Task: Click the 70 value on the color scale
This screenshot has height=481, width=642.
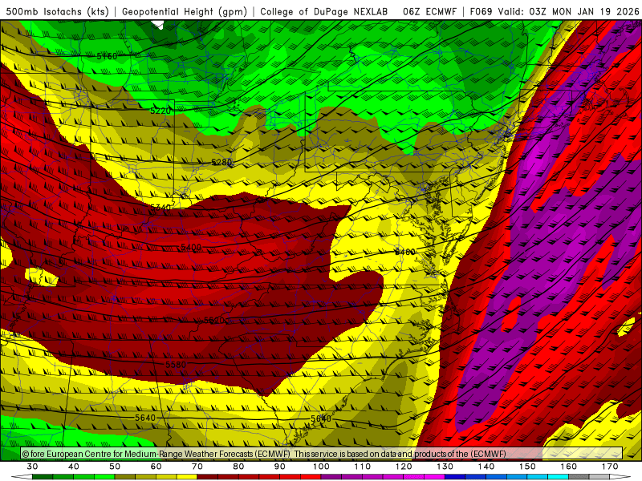Action: pos(197,467)
